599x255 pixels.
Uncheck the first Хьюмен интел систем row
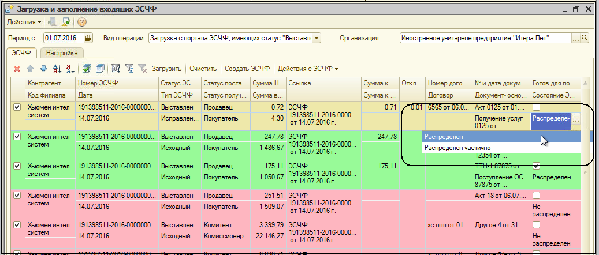point(17,107)
